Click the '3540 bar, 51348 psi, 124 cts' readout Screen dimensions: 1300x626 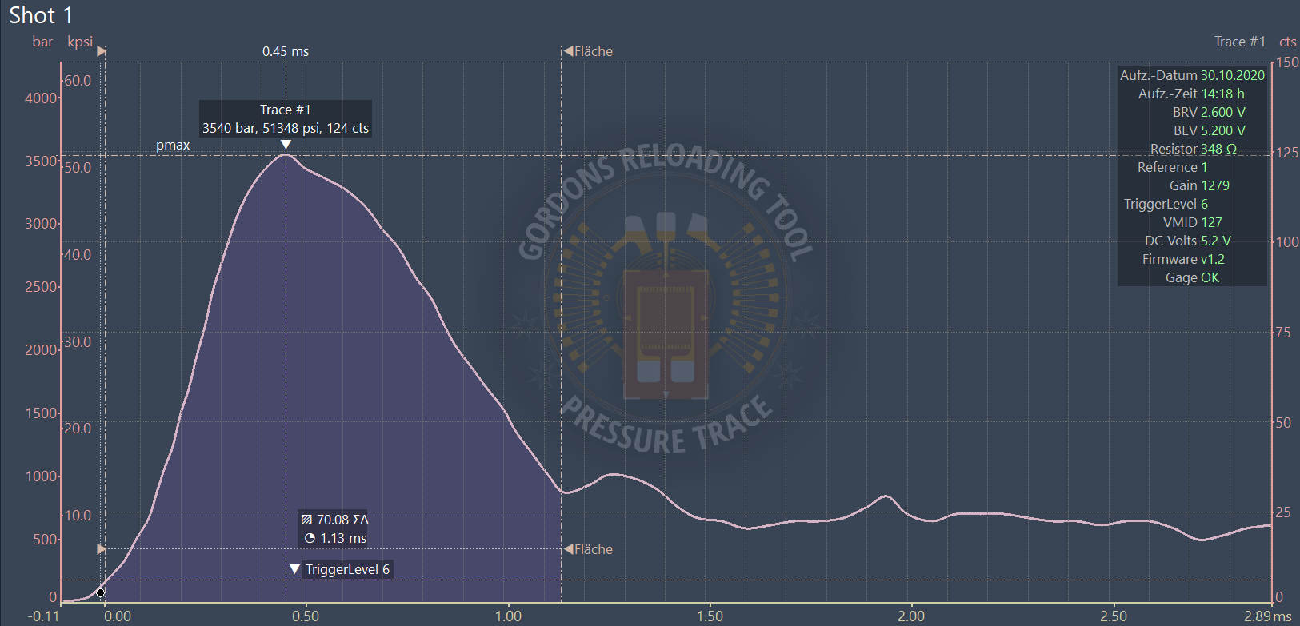286,128
